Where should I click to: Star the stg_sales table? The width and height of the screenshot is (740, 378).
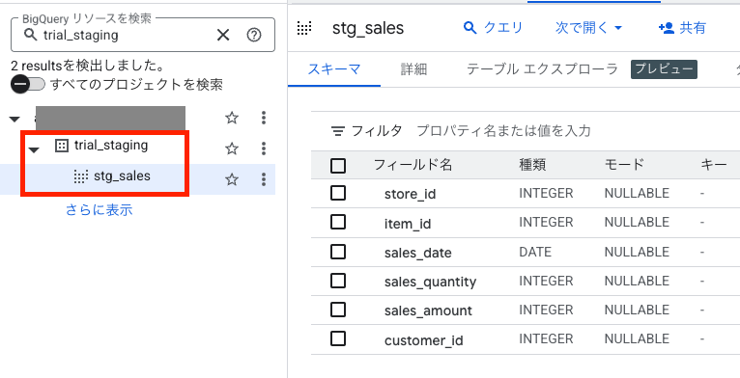[x=231, y=179]
